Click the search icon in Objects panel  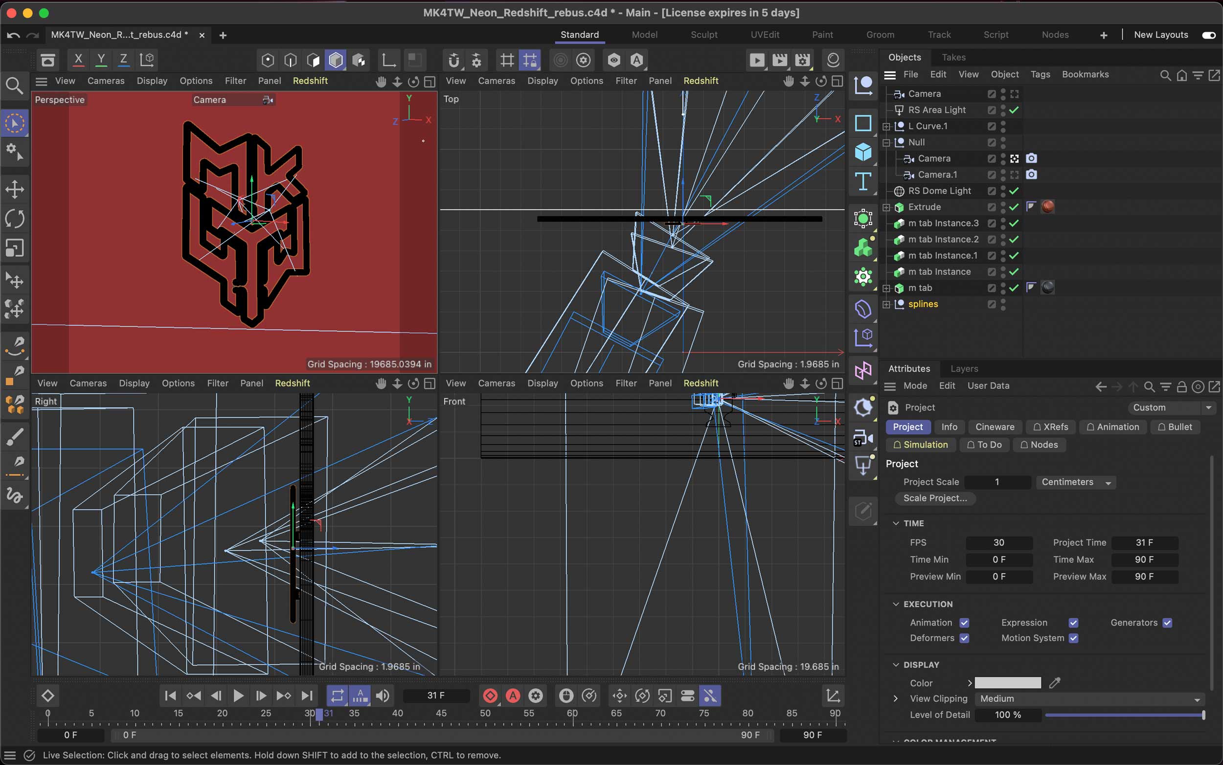(x=1165, y=75)
